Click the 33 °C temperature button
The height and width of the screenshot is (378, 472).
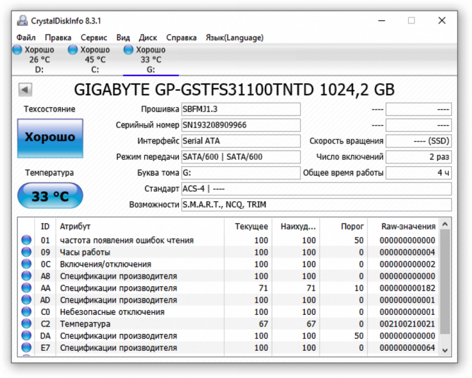[50, 196]
